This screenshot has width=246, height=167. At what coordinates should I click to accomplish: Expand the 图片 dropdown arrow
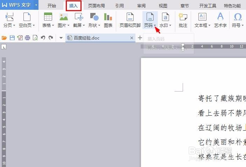(x=68, y=26)
